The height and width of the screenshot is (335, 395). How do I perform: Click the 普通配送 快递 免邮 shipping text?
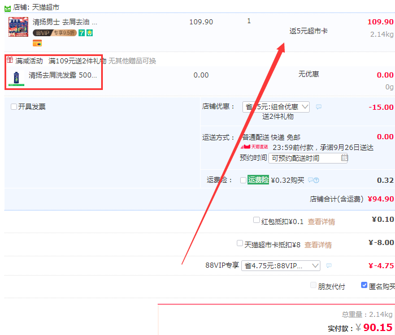[271, 138]
